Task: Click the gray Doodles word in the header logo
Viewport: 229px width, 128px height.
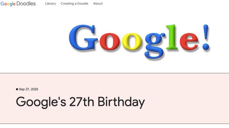Action: [x=26, y=4]
